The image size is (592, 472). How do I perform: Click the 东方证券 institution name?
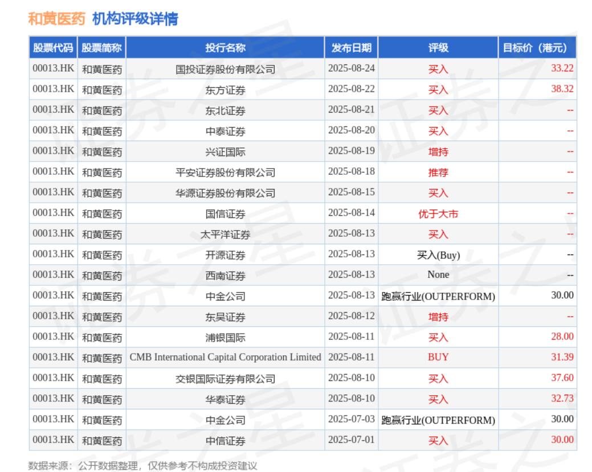[x=225, y=89]
